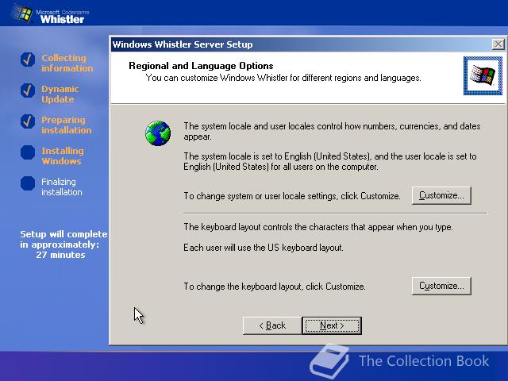Click 'Each user will use the US keyboard layout' text
The width and height of the screenshot is (508, 381).
click(263, 248)
